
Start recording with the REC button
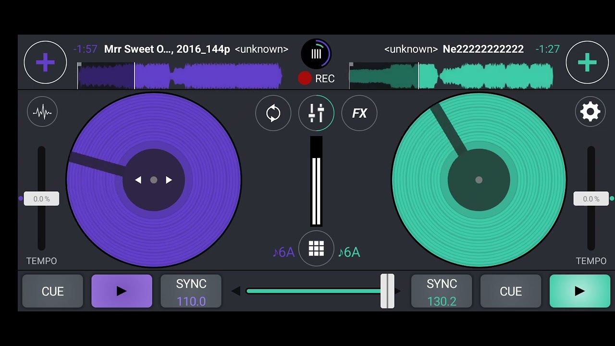[x=316, y=78]
